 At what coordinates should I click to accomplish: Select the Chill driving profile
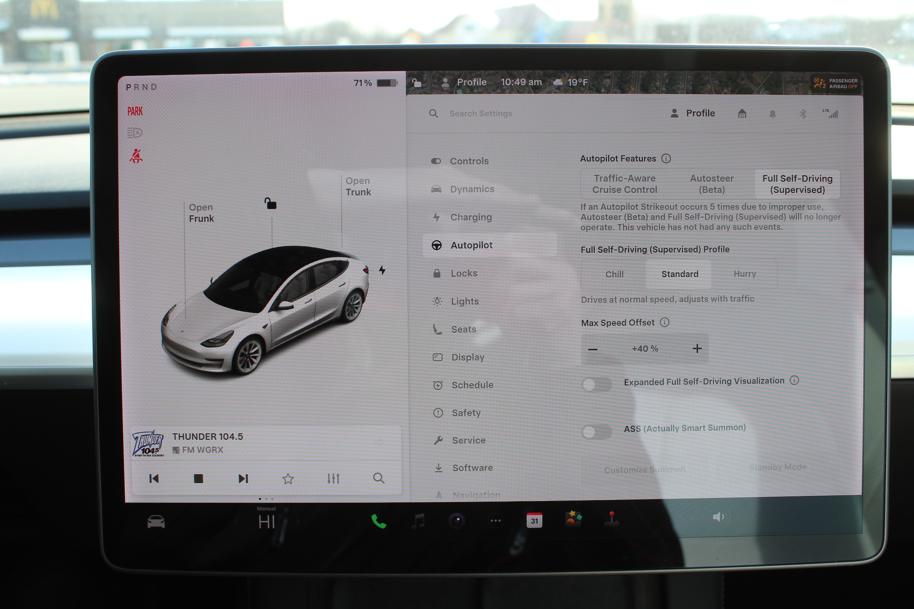coord(614,274)
